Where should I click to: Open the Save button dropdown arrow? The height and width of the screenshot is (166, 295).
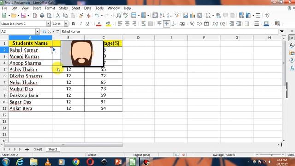pyautogui.click(x=28, y=15)
